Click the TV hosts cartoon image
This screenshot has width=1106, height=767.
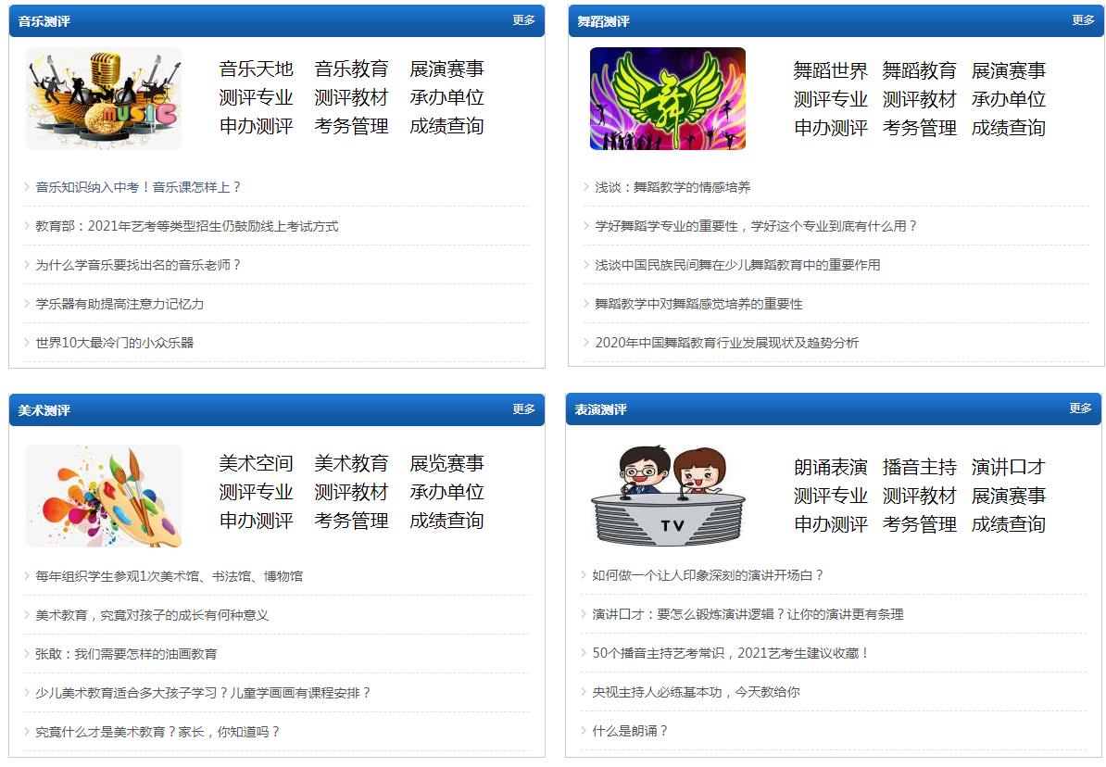click(x=665, y=496)
